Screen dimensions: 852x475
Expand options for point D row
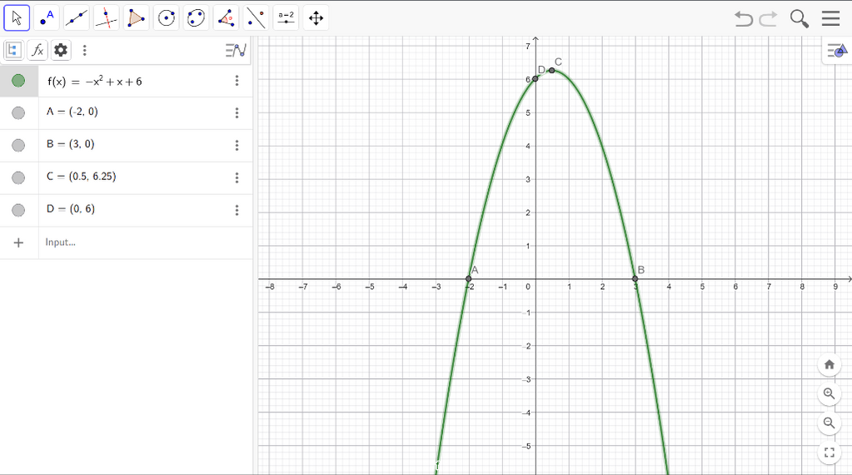[237, 210]
